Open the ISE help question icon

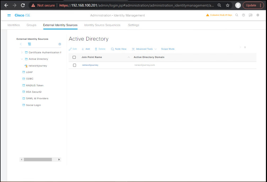pos(243,15)
